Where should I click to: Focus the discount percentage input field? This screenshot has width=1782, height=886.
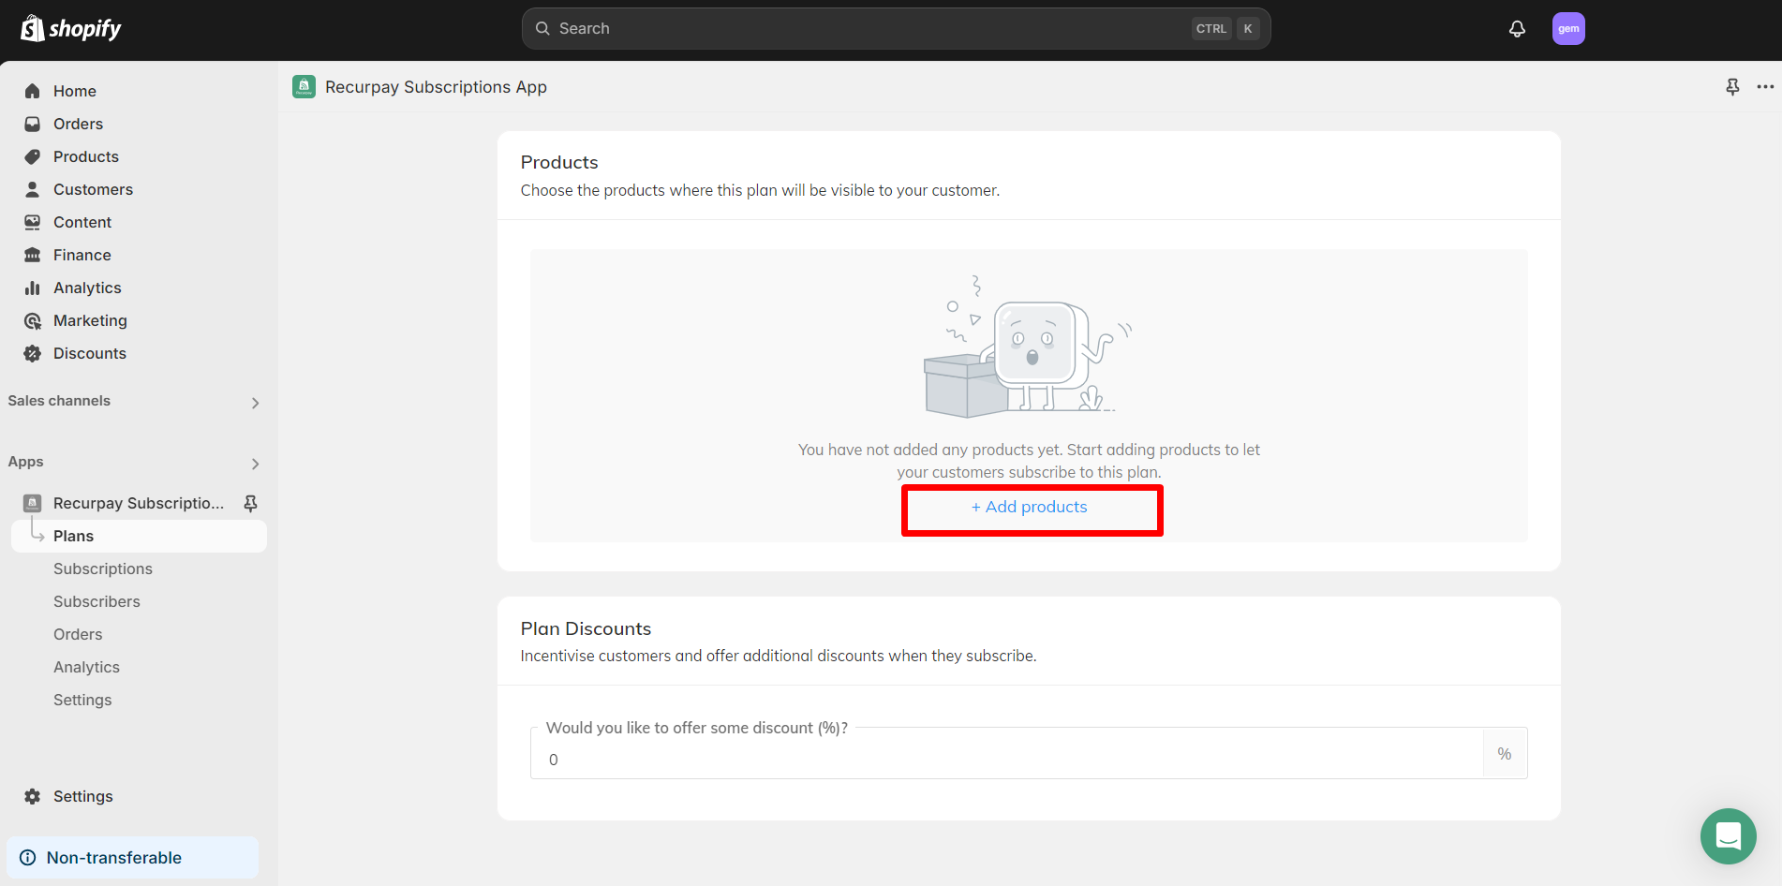tap(1007, 759)
